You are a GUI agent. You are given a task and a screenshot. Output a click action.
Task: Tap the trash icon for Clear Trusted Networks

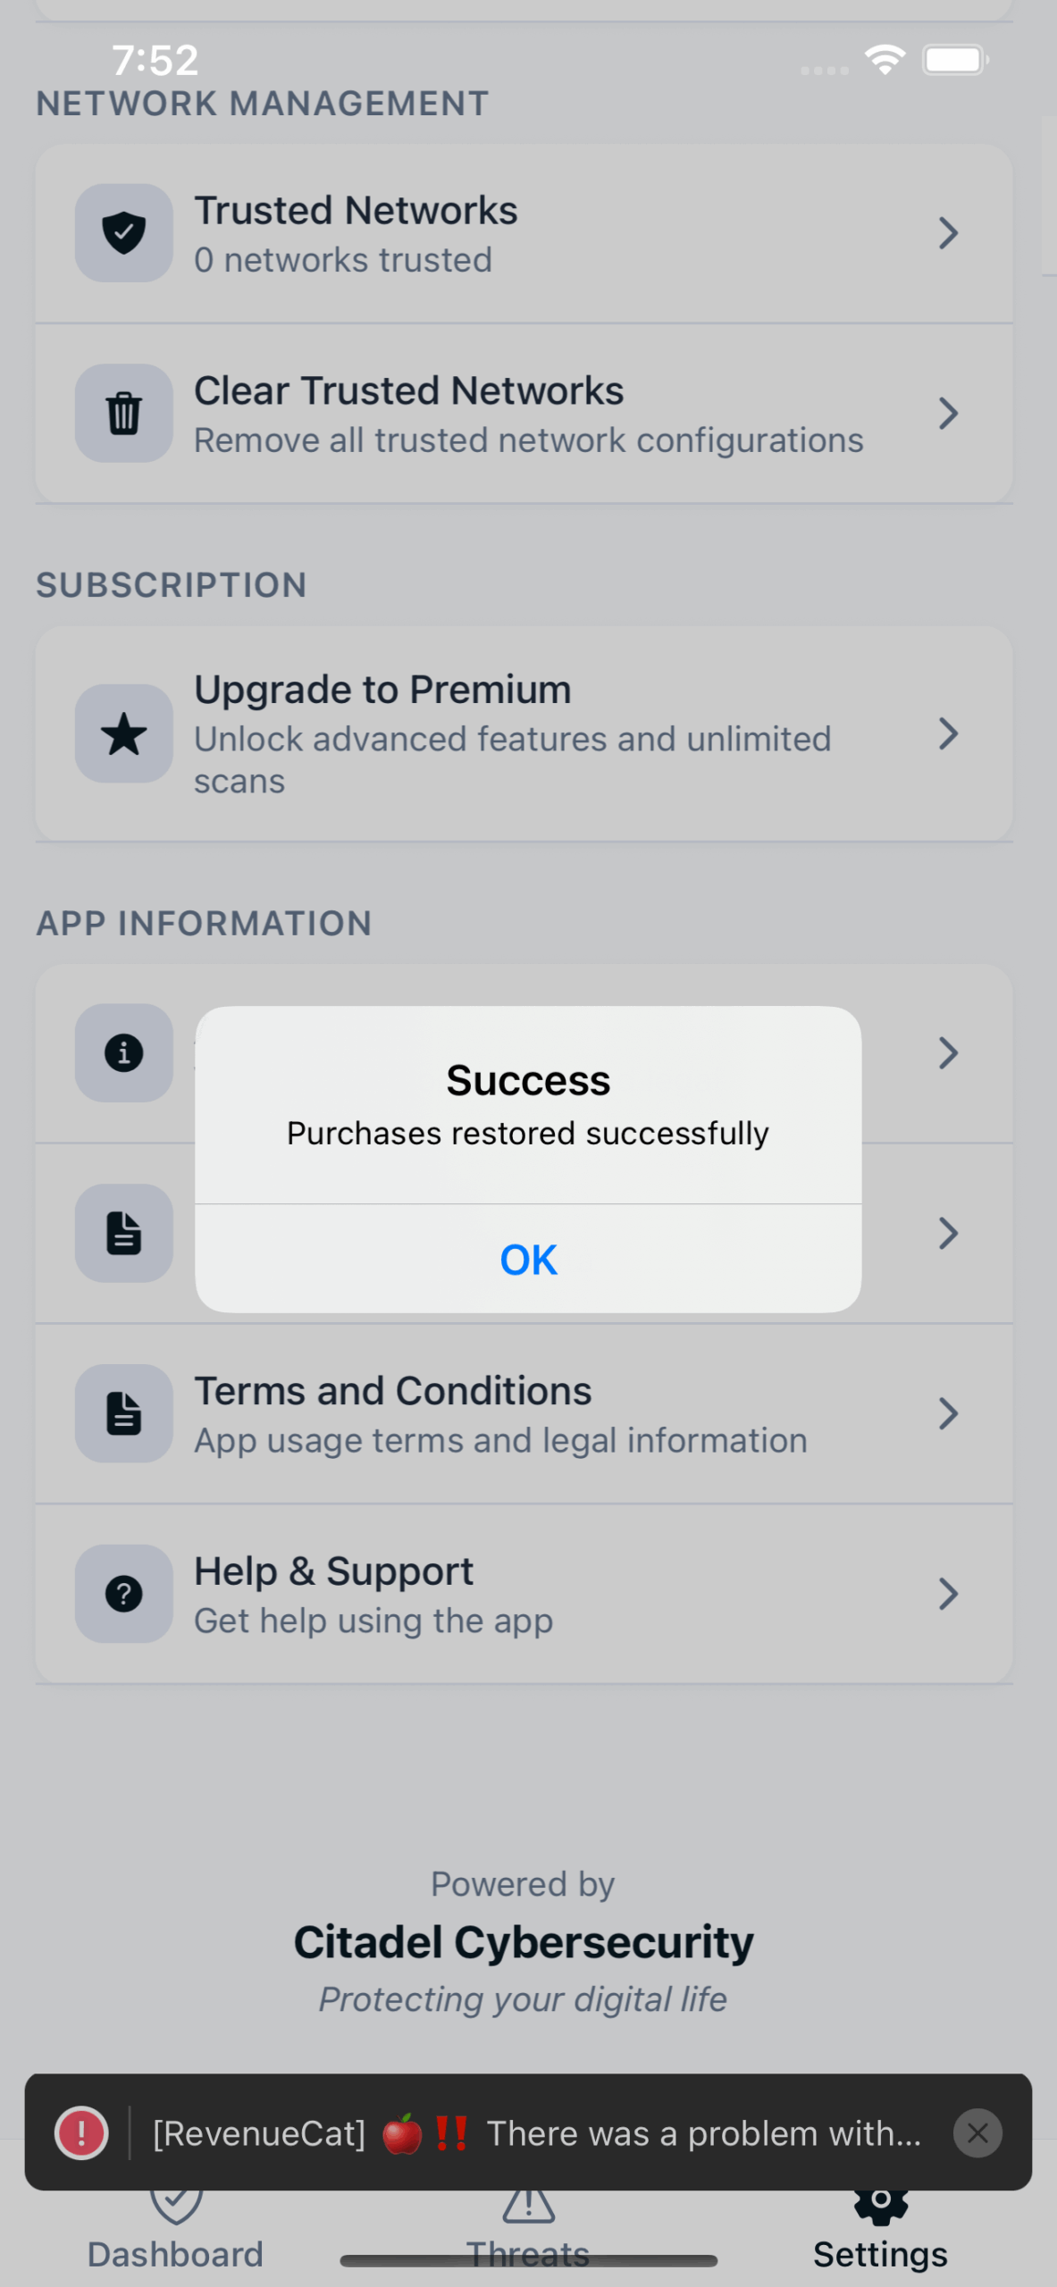point(123,413)
